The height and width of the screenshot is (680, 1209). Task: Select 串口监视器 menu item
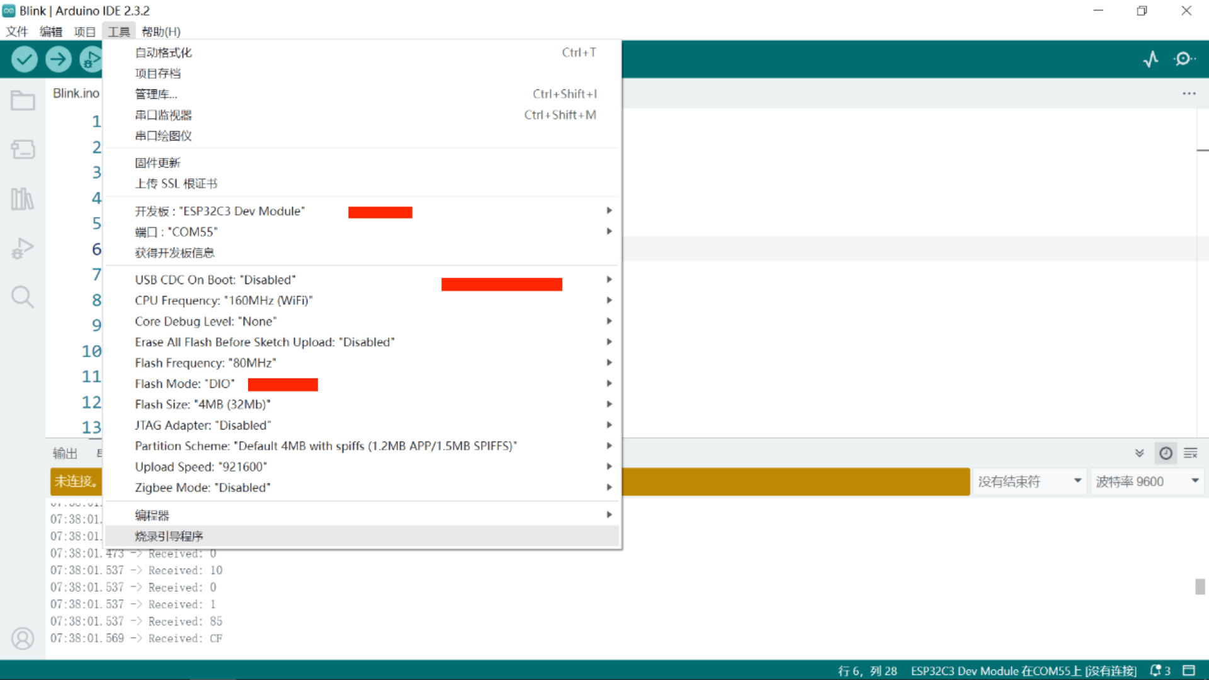tap(363, 115)
